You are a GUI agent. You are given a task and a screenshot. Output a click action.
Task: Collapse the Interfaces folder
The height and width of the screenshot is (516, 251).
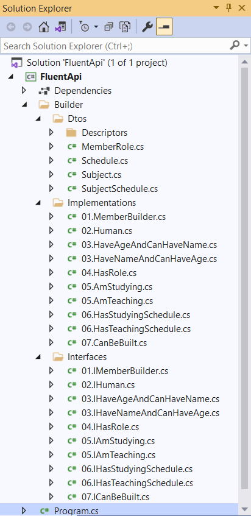pyautogui.click(x=38, y=357)
